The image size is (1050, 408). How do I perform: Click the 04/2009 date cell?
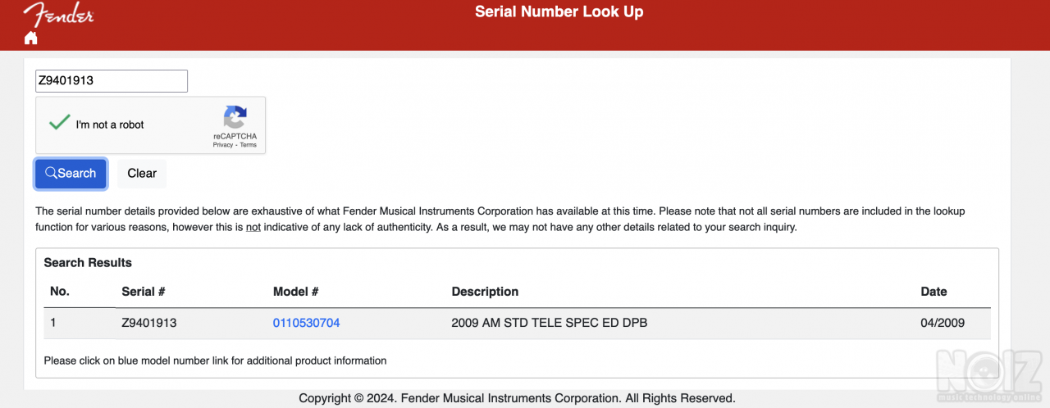943,323
